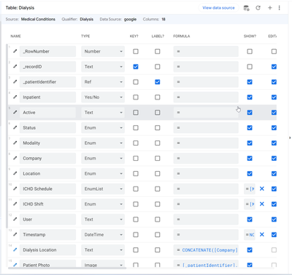Click the 'Table: Dialysis' title
The width and height of the screenshot is (292, 275).
[x=20, y=8]
